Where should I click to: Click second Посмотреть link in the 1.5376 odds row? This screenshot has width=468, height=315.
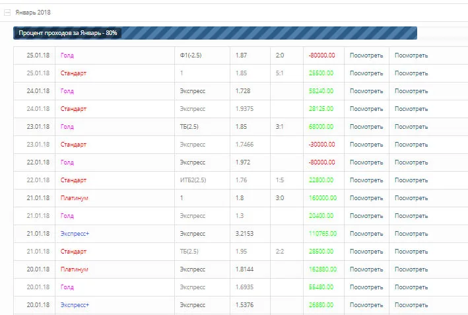411,305
